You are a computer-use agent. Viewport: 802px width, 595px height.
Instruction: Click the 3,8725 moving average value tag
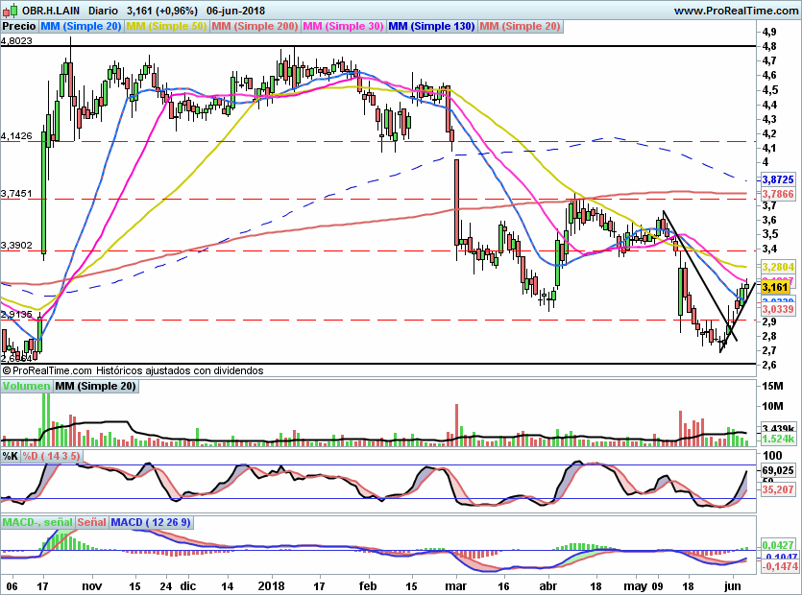[x=778, y=179]
